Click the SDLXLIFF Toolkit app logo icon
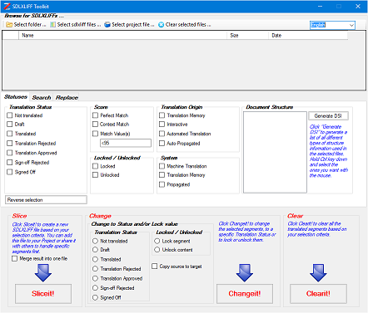Screen dimensions: 368x313 point(7,6)
